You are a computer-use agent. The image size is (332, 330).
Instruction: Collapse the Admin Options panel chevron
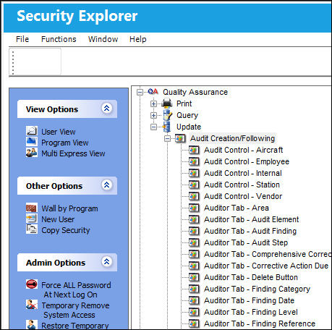point(107,261)
